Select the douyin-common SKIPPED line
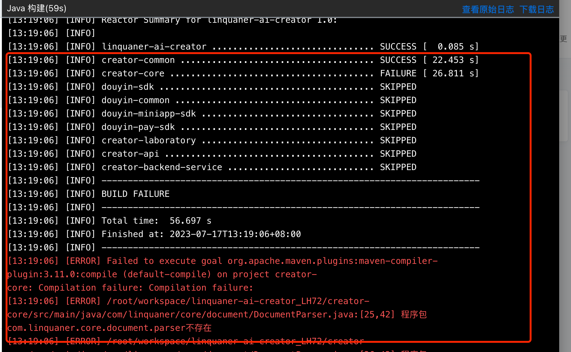 212,100
